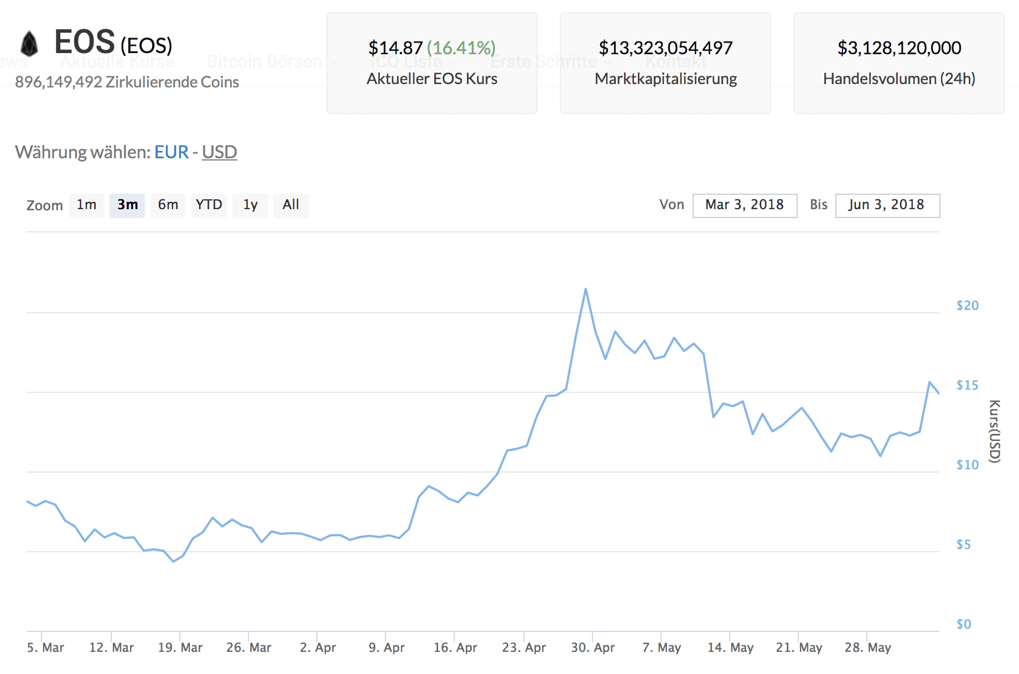Click the 7. May date label
This screenshot has width=1019, height=674.
tap(662, 647)
